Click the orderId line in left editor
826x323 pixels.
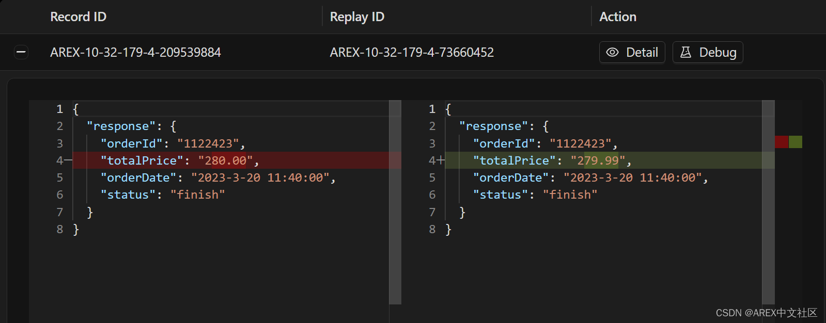[x=173, y=143]
